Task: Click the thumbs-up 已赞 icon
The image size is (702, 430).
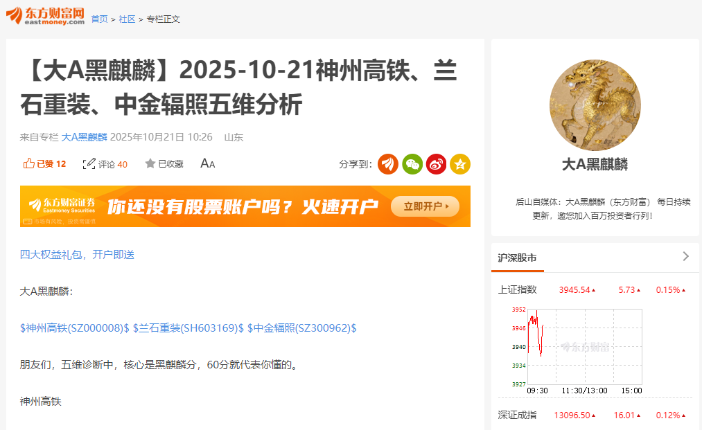Action: point(28,163)
